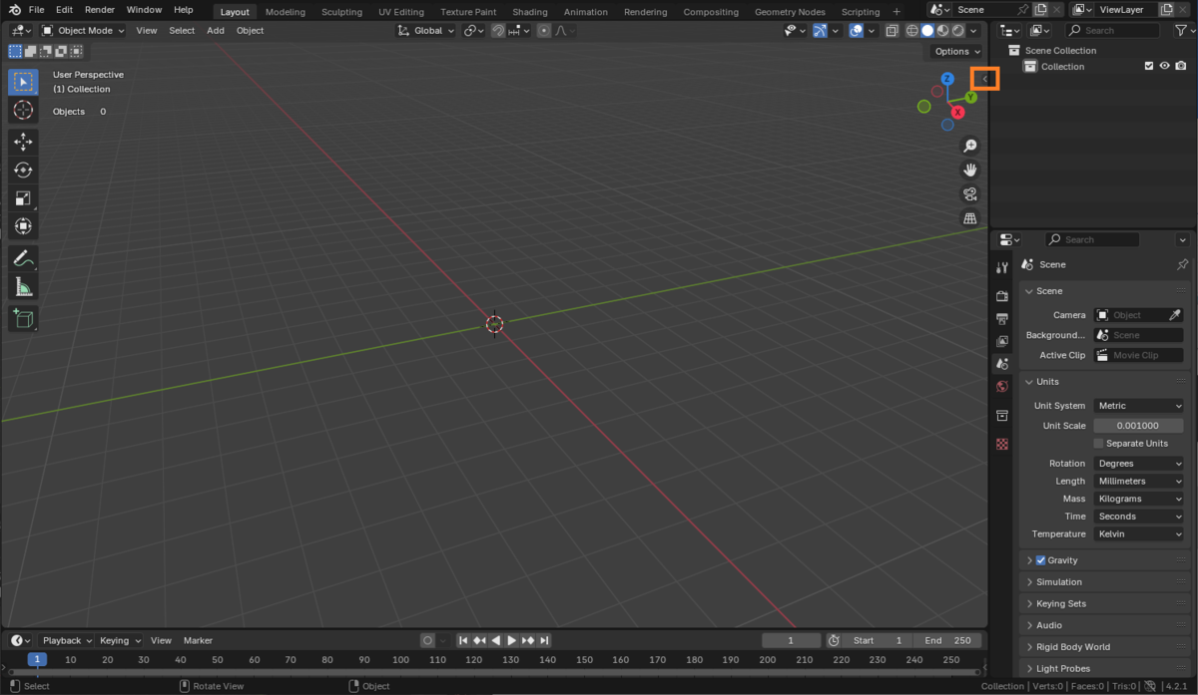The height and width of the screenshot is (695, 1198).
Task: Select the Add Cube tool
Action: 23,319
